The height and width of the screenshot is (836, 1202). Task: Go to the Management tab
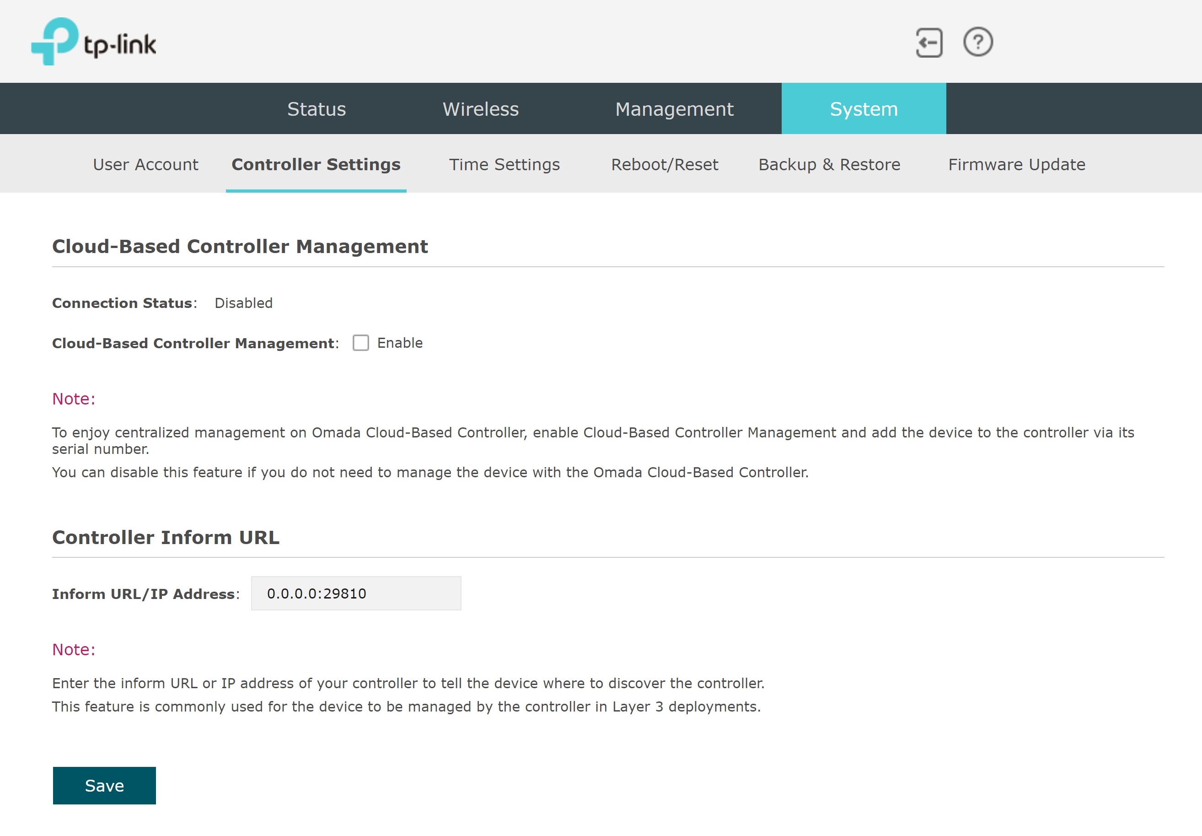674,109
